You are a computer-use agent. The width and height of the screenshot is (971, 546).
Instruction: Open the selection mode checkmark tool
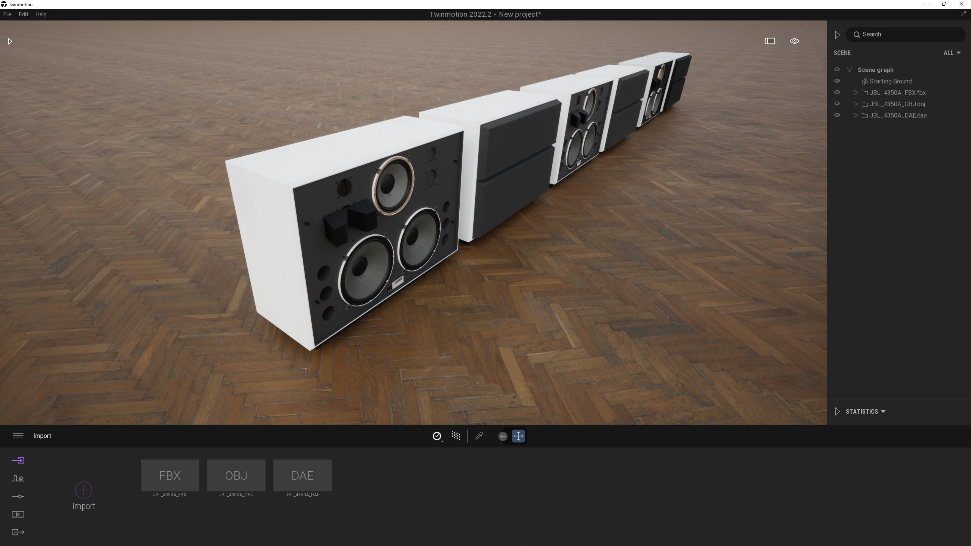[x=437, y=436]
